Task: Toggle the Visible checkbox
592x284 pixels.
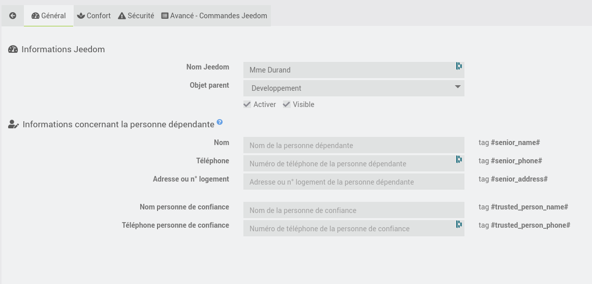Action: click(287, 104)
